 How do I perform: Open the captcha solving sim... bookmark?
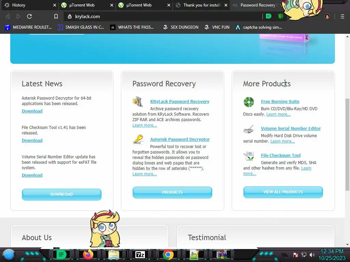259,27
